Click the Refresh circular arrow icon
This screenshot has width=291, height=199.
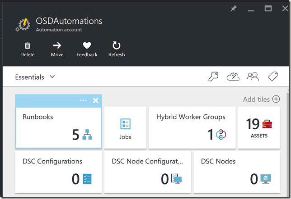(x=117, y=45)
